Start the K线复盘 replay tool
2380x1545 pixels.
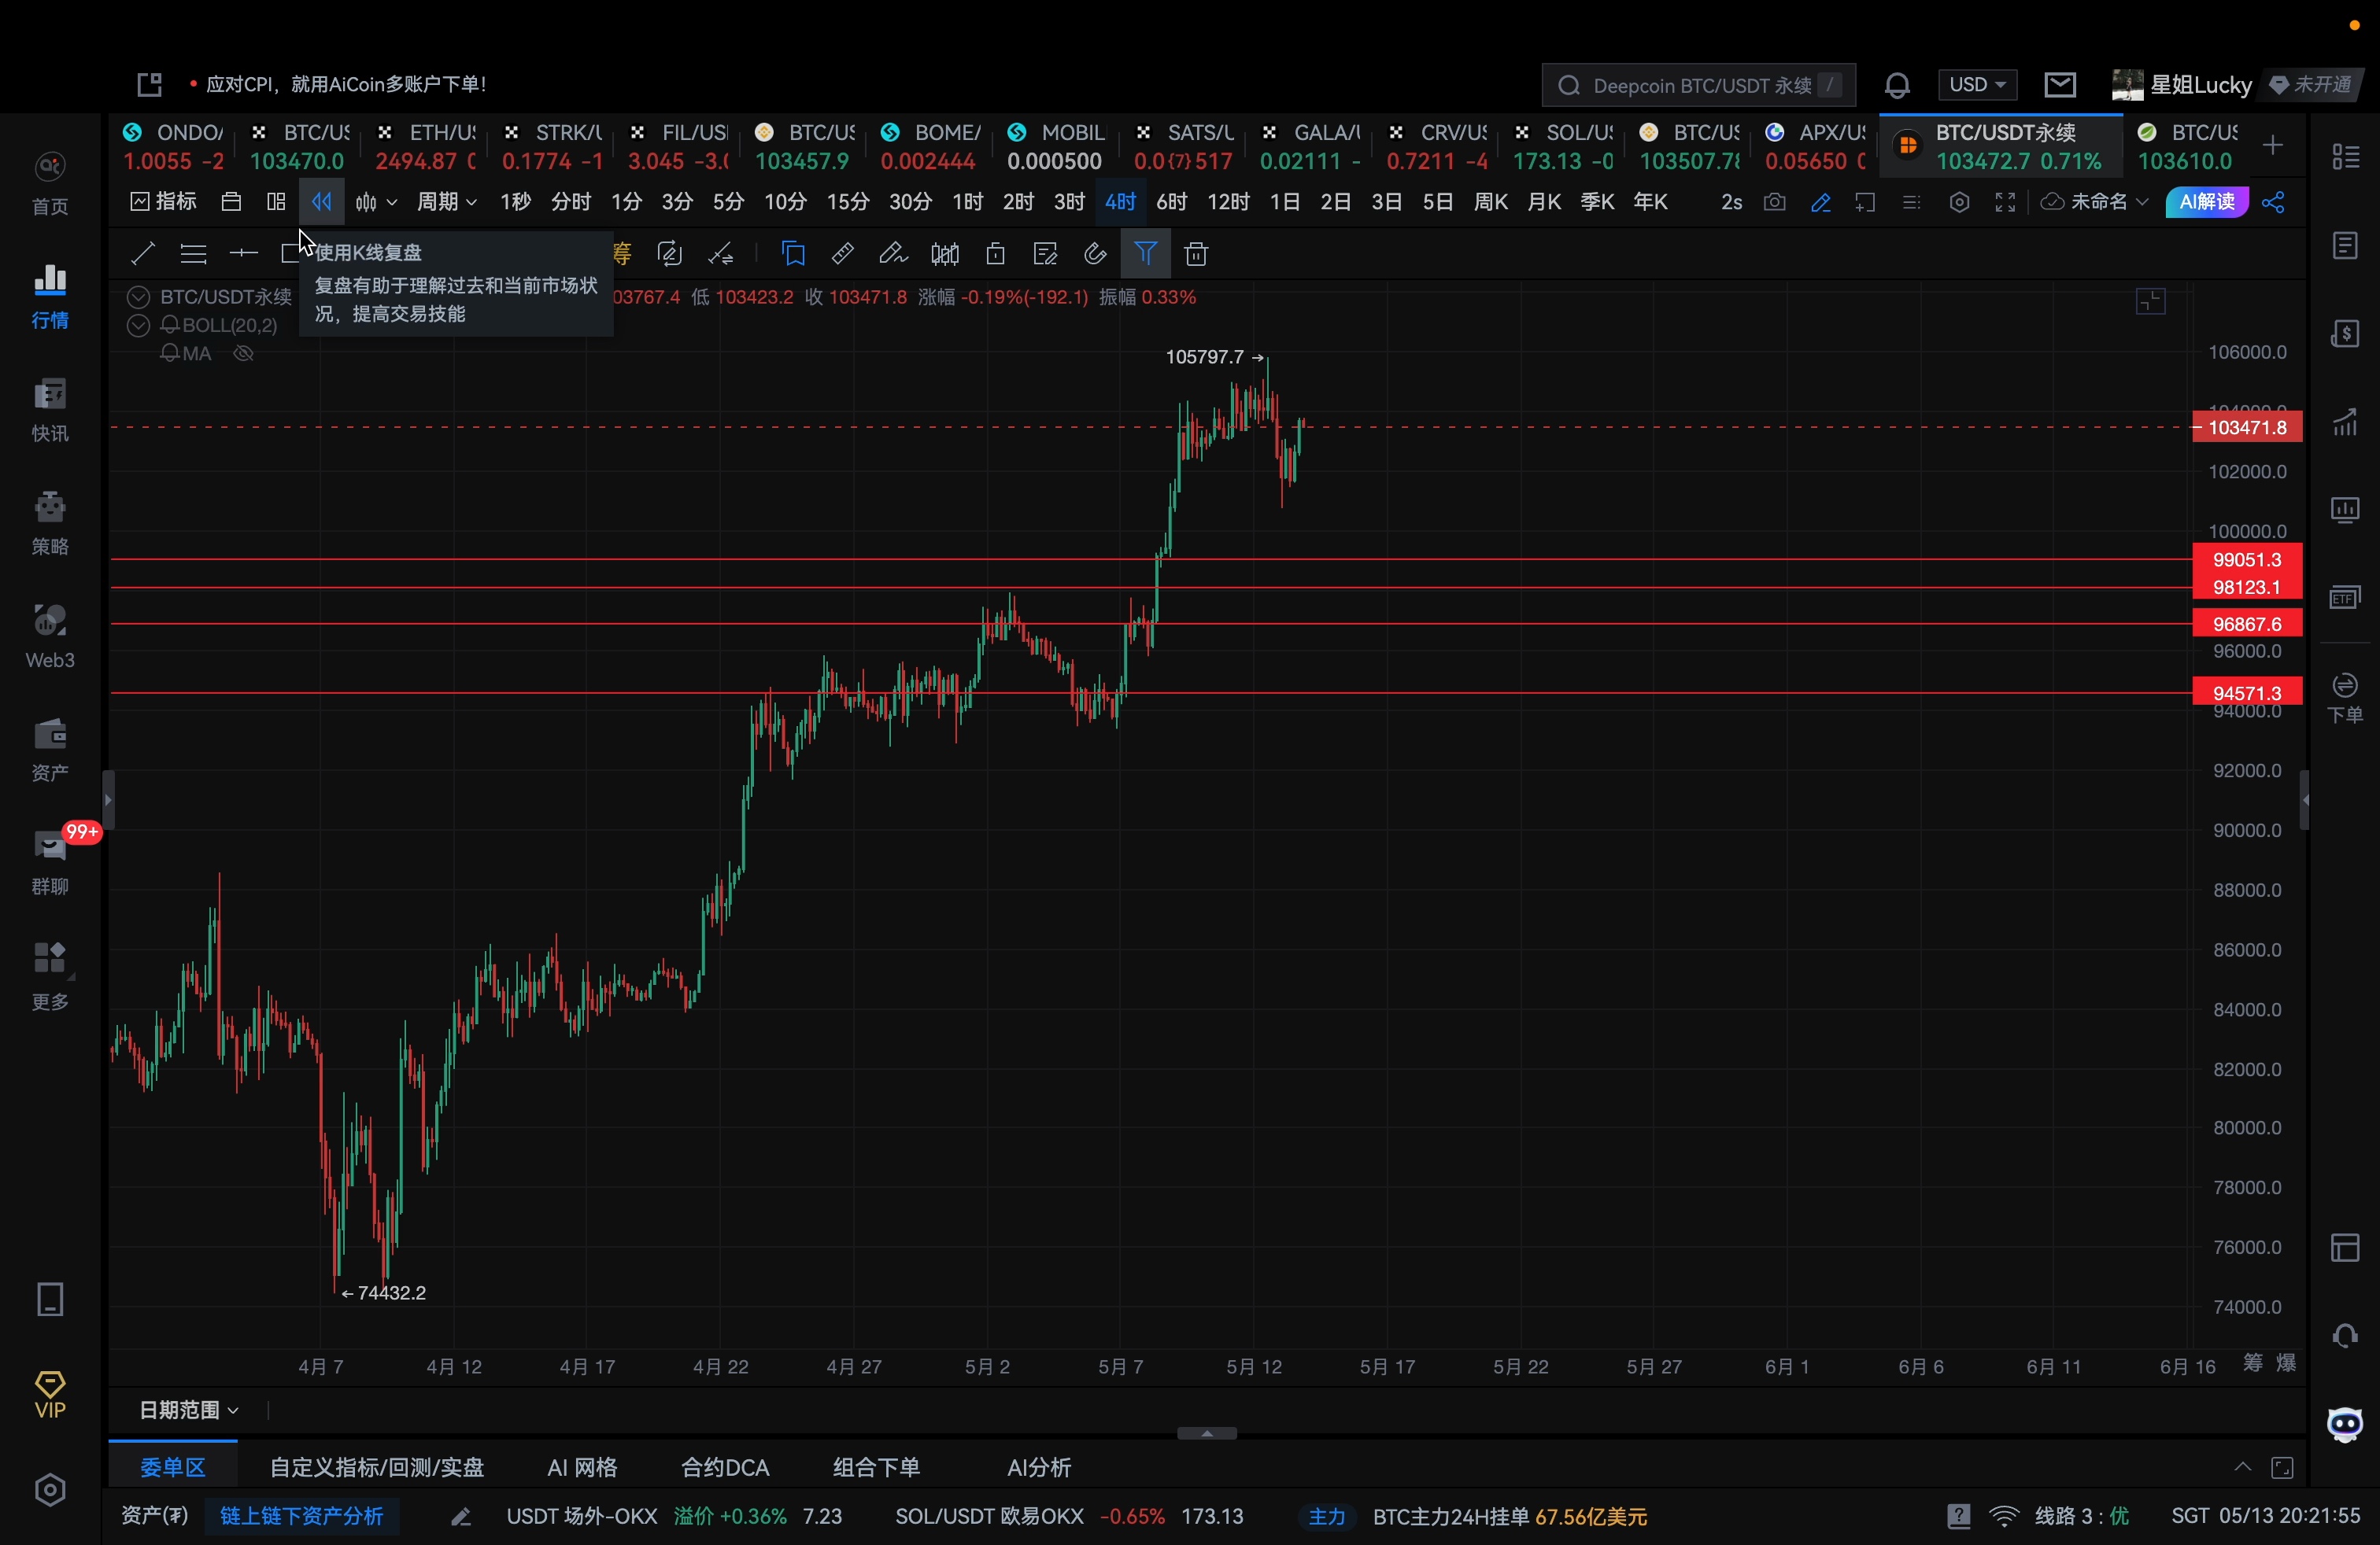click(x=320, y=202)
